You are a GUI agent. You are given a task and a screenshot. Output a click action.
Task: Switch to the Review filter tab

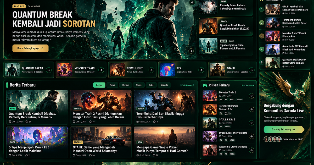[126, 85]
